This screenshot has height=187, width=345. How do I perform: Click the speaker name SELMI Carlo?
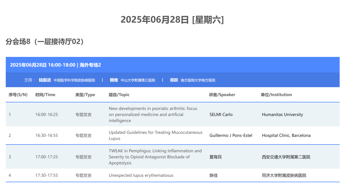click(221, 114)
